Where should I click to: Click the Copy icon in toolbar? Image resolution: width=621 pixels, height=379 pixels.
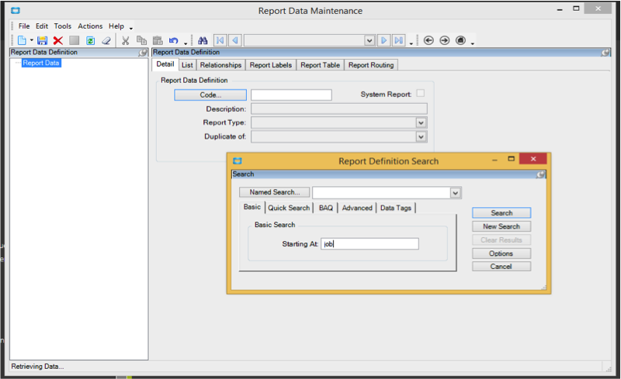coord(141,40)
